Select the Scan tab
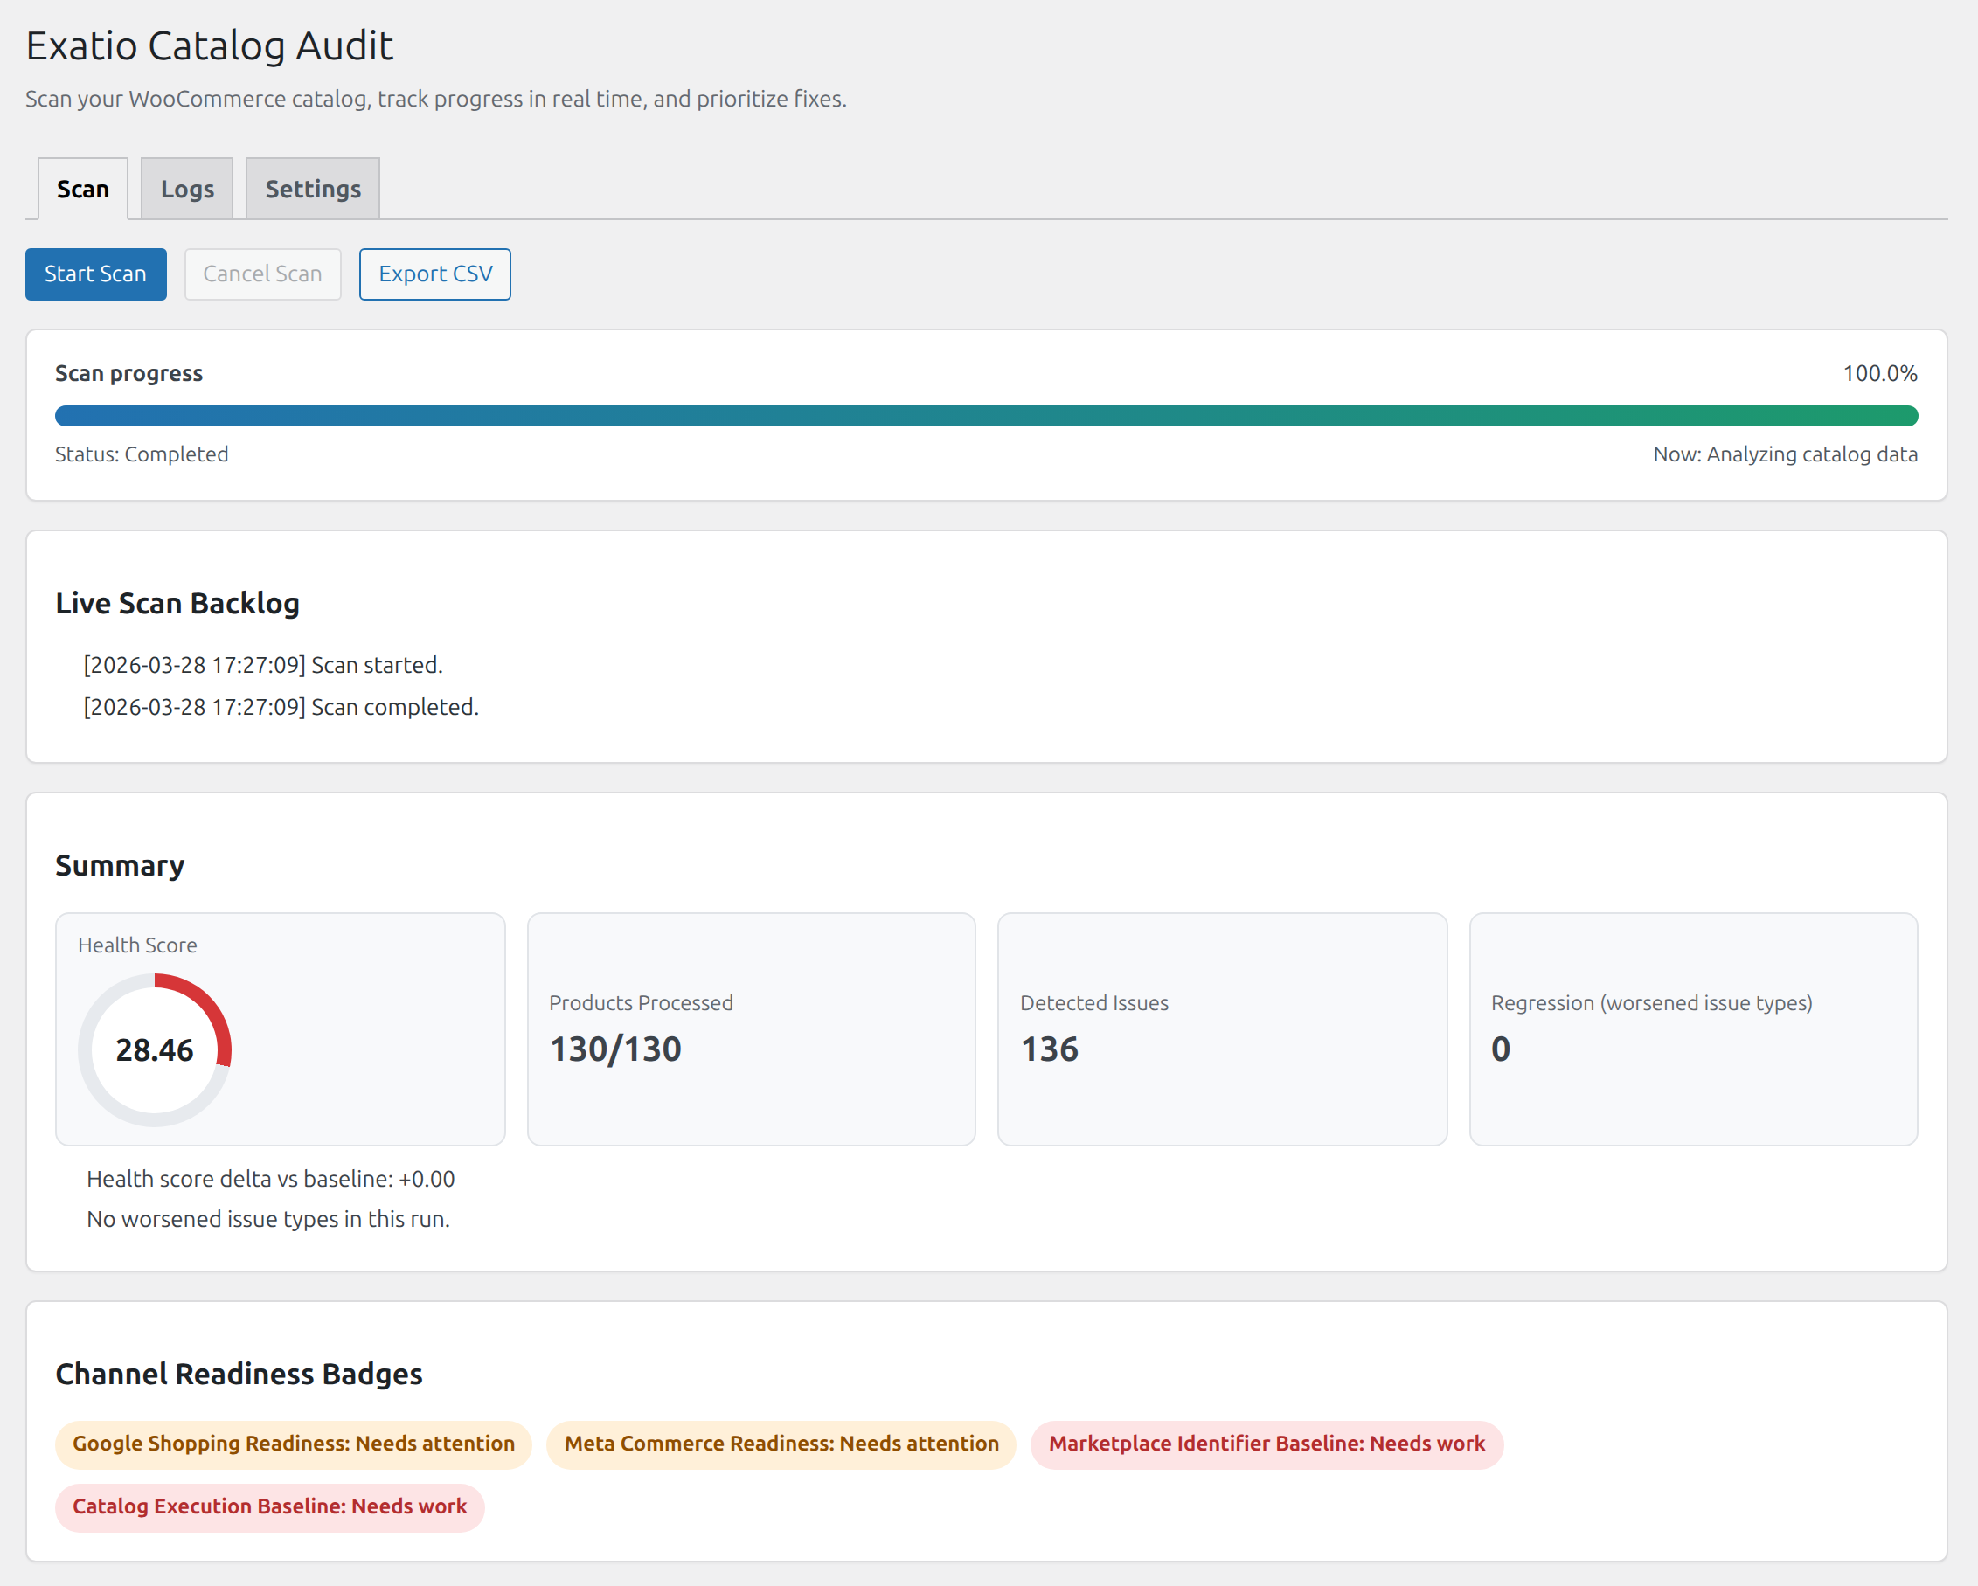 pyautogui.click(x=82, y=189)
